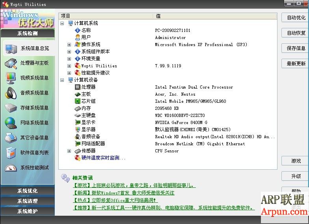
Task: Select value Microsoft Windows XP Professional (SP3)
Action: point(201,44)
